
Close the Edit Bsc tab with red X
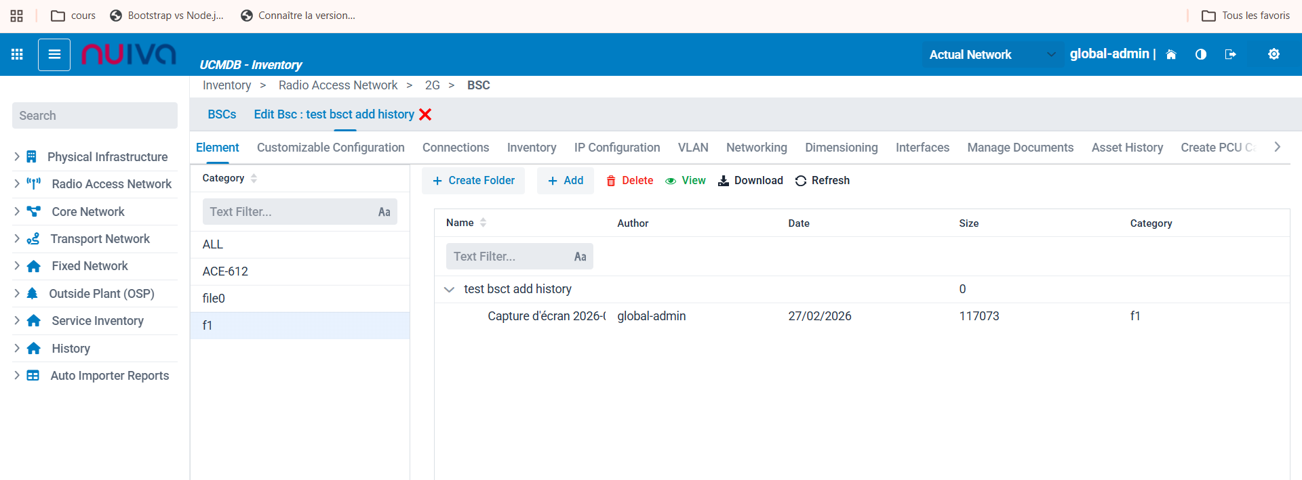[425, 114]
